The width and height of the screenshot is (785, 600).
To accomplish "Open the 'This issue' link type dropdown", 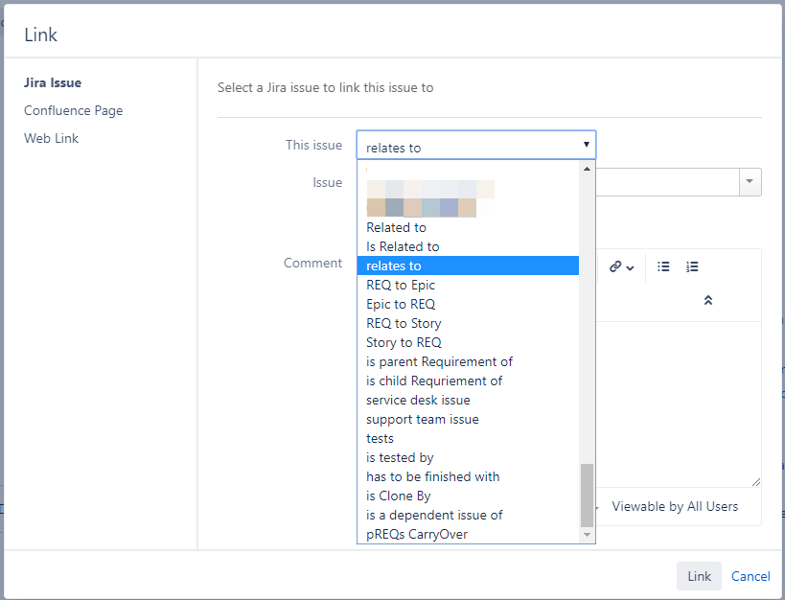I will tap(476, 146).
